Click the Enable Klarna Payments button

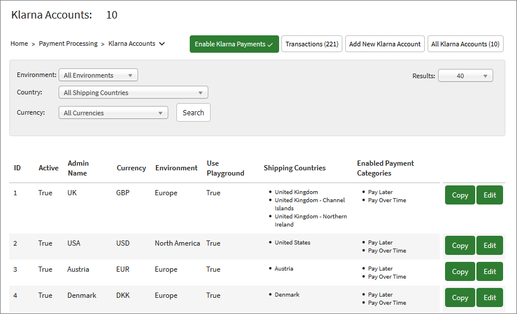234,44
